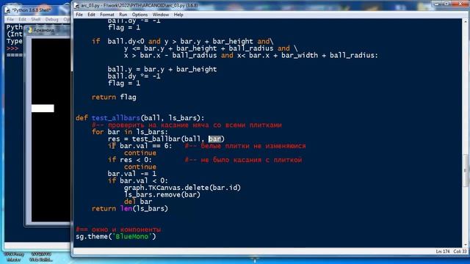Click the highlighted 'bar' argument text
Viewport: 470px width, 264px height.
pos(214,139)
